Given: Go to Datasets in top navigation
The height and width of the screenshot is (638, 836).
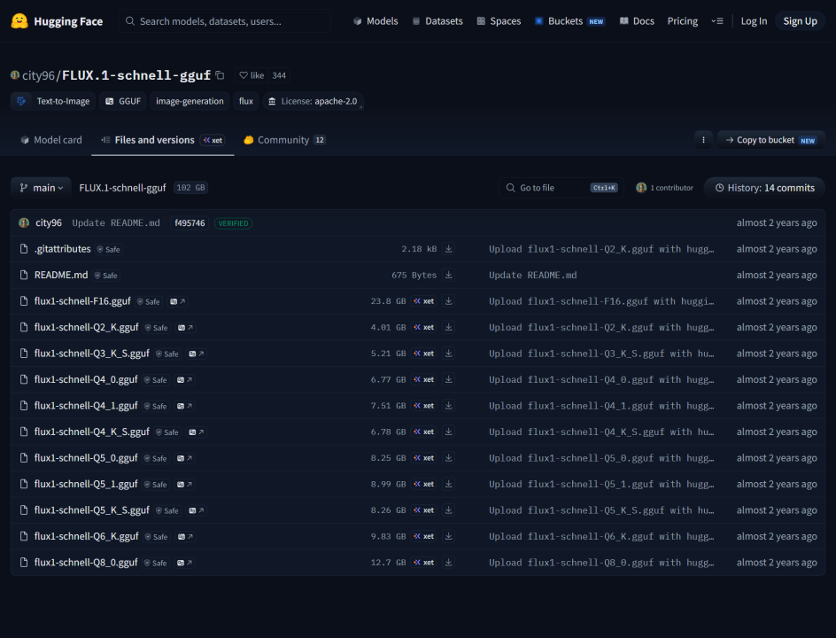Looking at the screenshot, I should coord(437,21).
